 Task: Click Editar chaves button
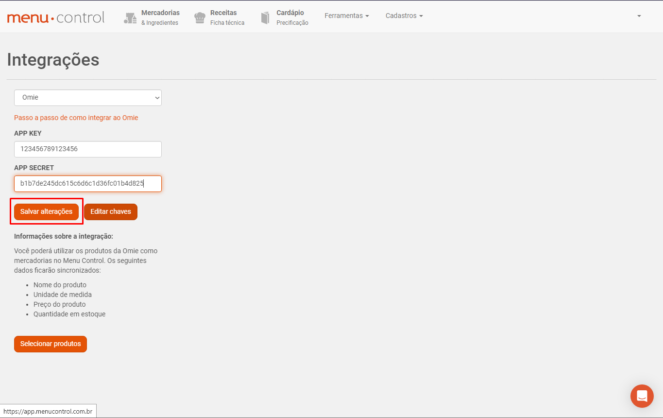pyautogui.click(x=111, y=212)
